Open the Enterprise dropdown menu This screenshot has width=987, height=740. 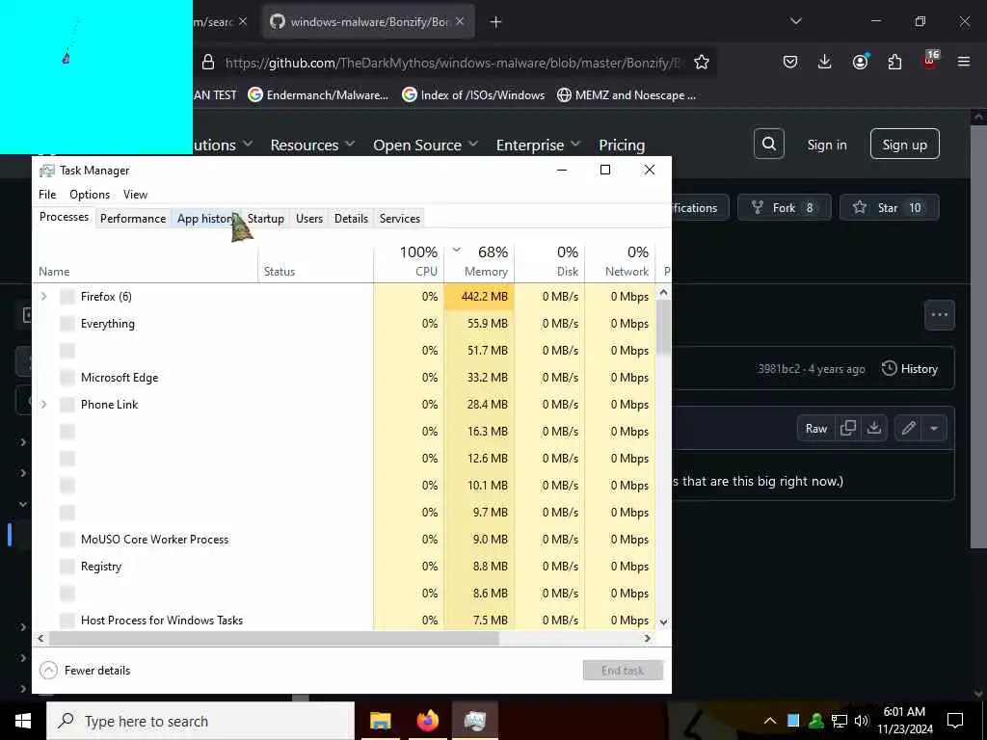pos(538,145)
